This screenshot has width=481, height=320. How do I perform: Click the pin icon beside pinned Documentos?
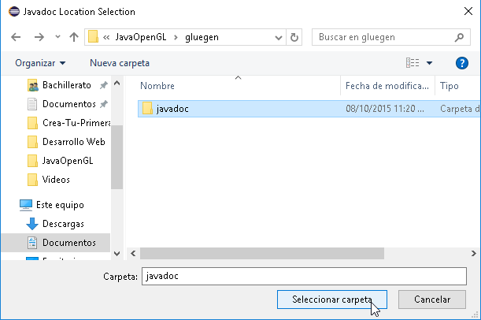[x=104, y=104]
